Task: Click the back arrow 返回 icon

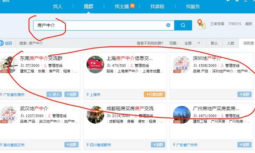Action: point(2,43)
